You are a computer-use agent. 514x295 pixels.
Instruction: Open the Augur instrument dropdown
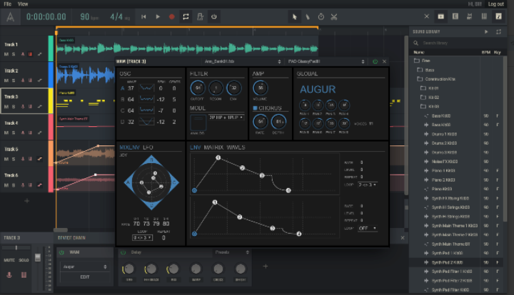pyautogui.click(x=85, y=267)
